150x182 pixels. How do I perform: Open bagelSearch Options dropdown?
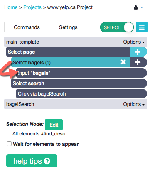point(134,104)
